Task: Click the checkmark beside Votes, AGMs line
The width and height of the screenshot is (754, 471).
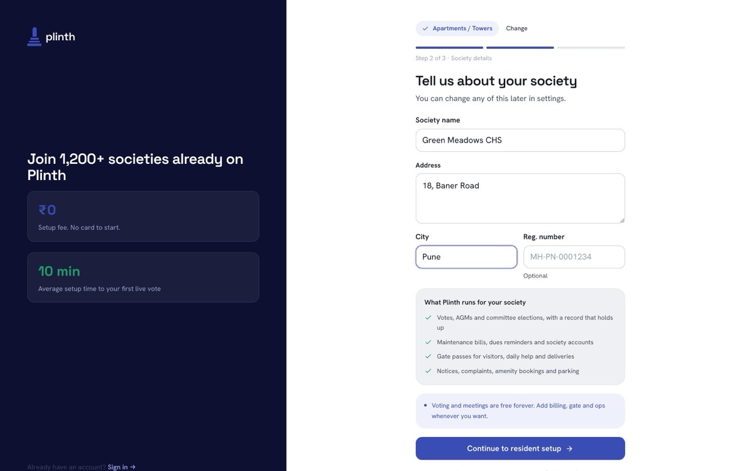Action: pyautogui.click(x=429, y=318)
